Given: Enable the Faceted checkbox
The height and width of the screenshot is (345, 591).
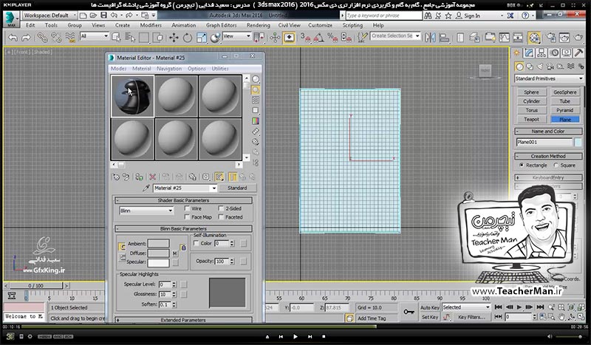Looking at the screenshot, I should pos(221,216).
